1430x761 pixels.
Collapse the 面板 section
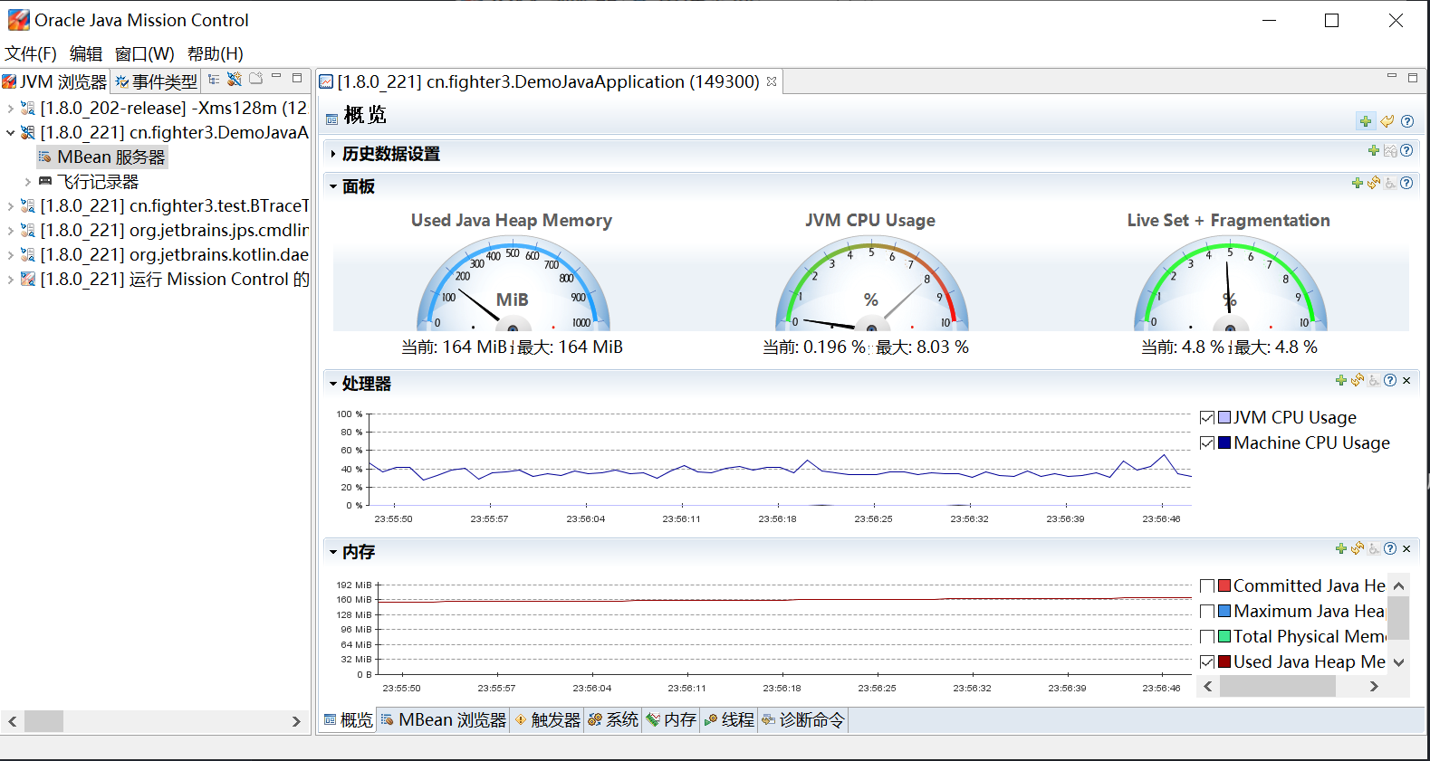click(x=333, y=186)
